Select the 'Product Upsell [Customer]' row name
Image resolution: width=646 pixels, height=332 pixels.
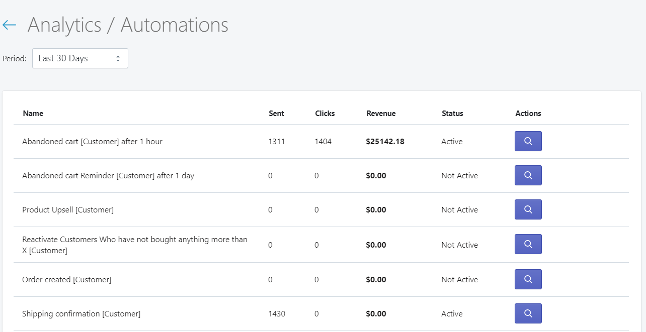click(68, 210)
